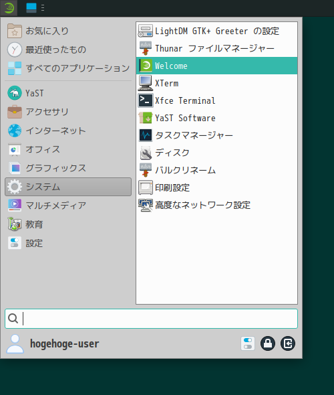This screenshot has height=395, width=334.
Task: Open 印刷設定 printer settings
Action: pyautogui.click(x=216, y=187)
